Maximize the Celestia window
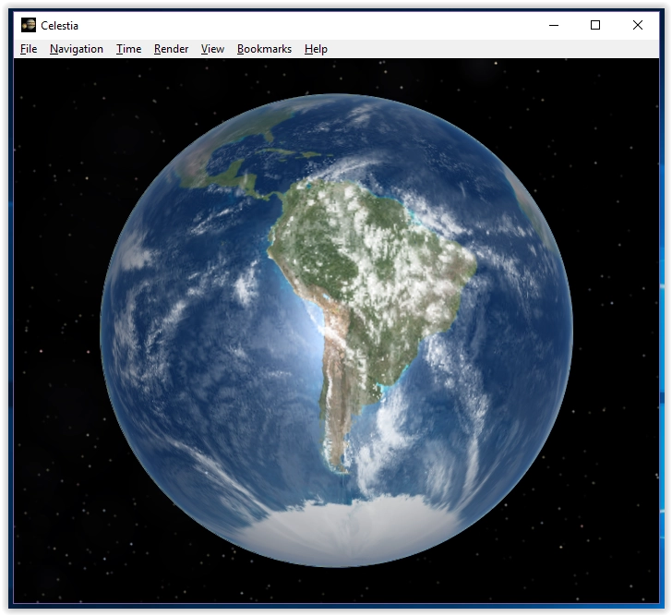 pyautogui.click(x=595, y=25)
